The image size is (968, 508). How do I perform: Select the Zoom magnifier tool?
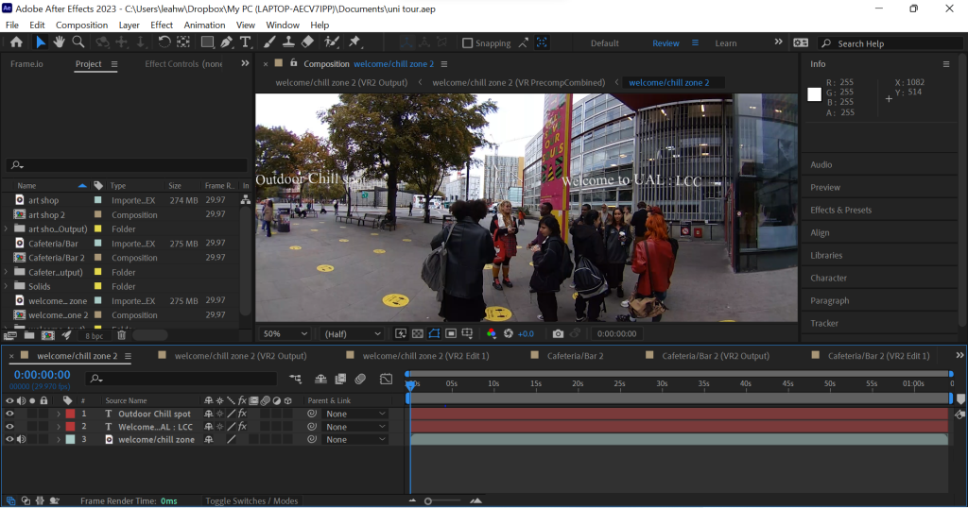click(x=78, y=42)
